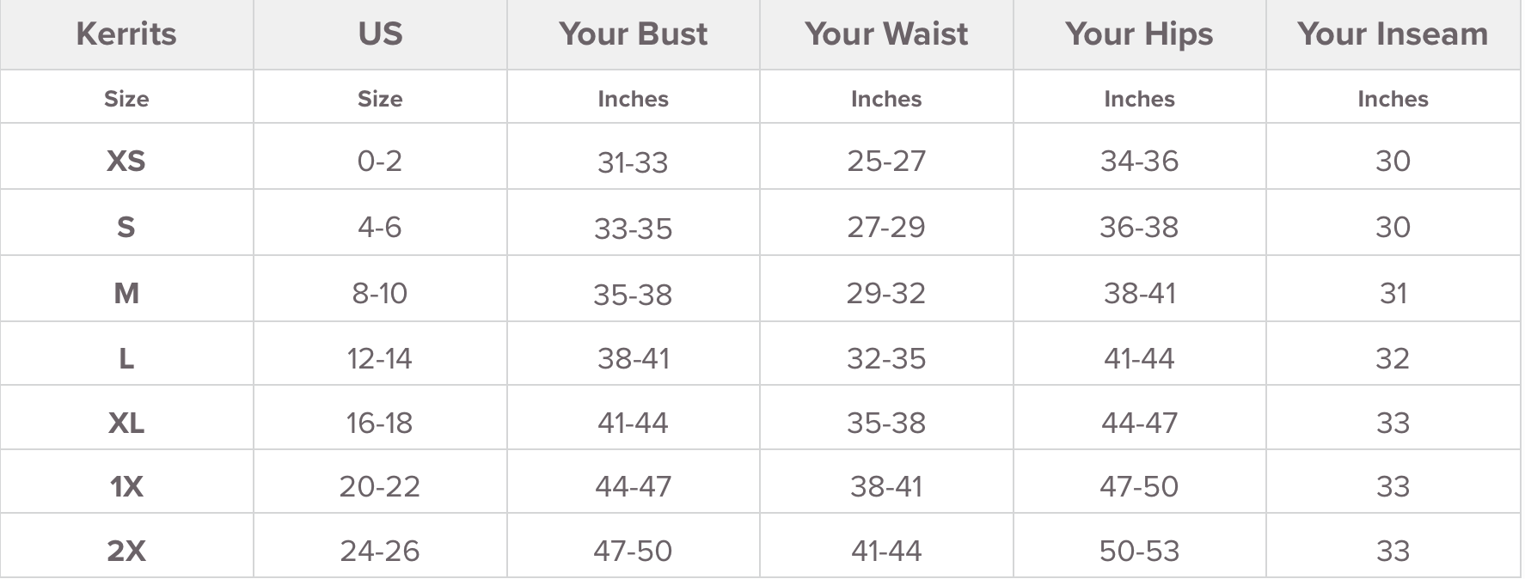This screenshot has width=1525, height=579.
Task: Select US size 8-10 cell
Action: 380,293
